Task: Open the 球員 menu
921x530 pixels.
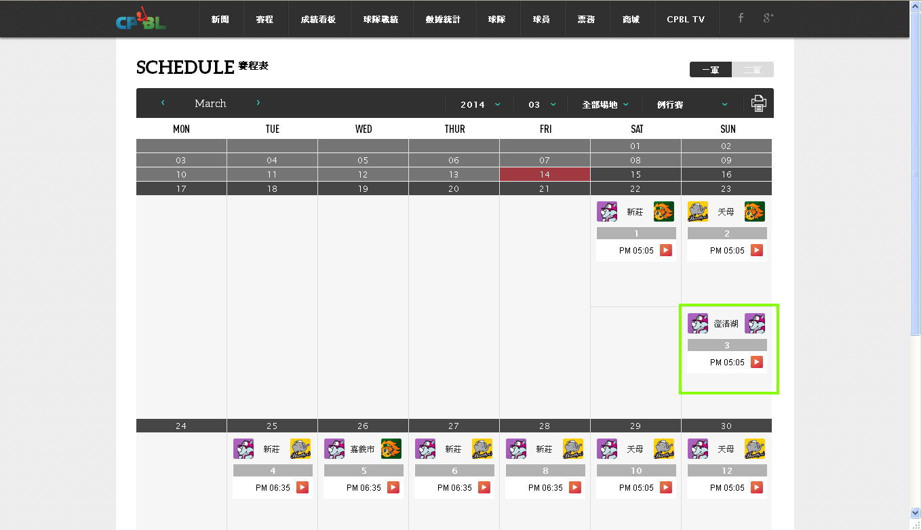Action: (542, 19)
